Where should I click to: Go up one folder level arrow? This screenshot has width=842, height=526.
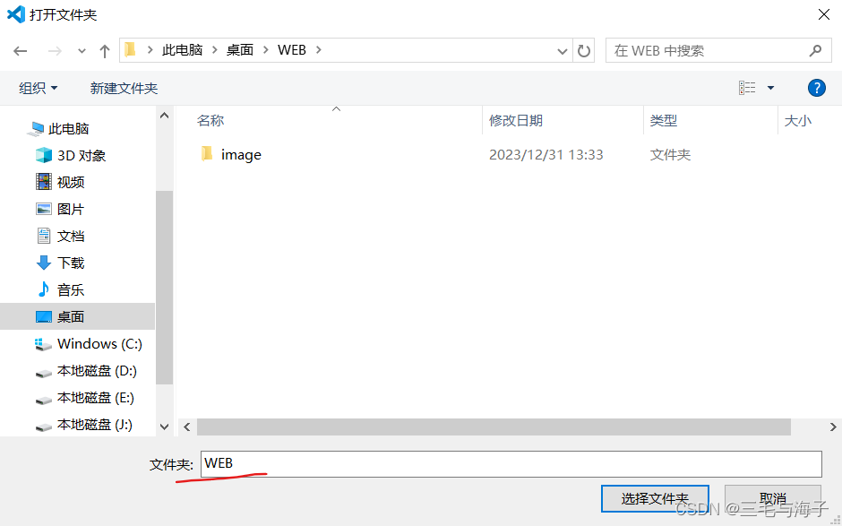click(x=105, y=51)
